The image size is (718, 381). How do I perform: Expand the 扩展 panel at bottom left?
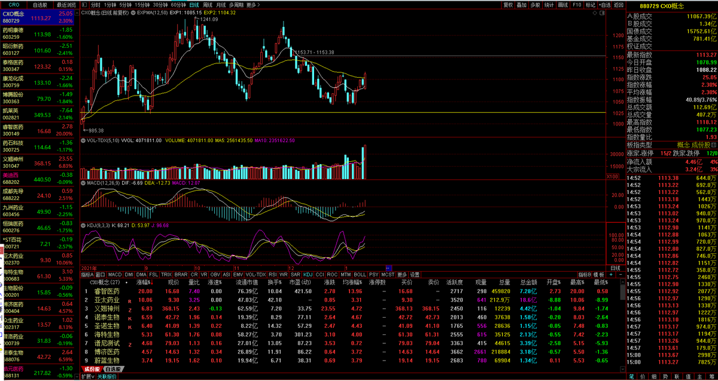(88, 377)
